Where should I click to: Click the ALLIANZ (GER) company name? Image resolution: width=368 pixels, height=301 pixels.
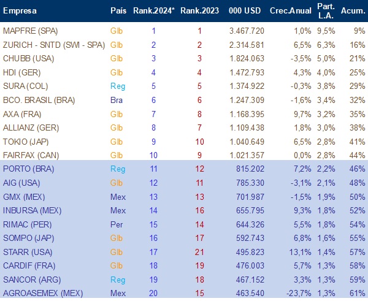coord(31,128)
